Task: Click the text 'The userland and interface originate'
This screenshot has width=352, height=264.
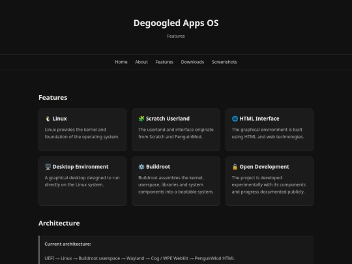Action: click(x=176, y=130)
